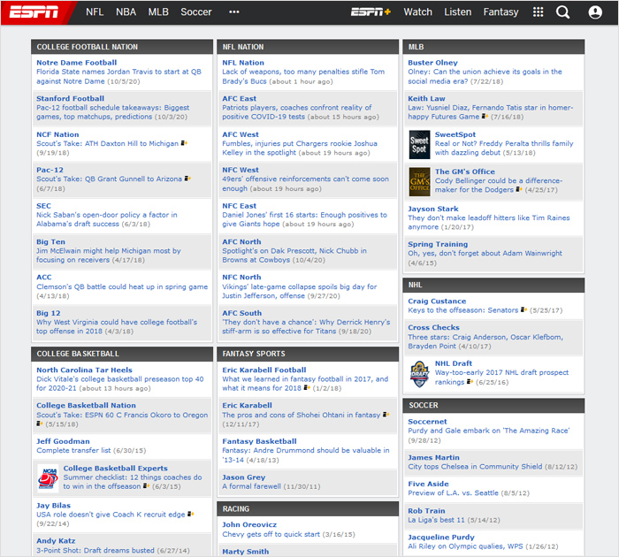619x557 pixels.
Task: Open the Andy Katz blog link
Action: pyautogui.click(x=56, y=540)
